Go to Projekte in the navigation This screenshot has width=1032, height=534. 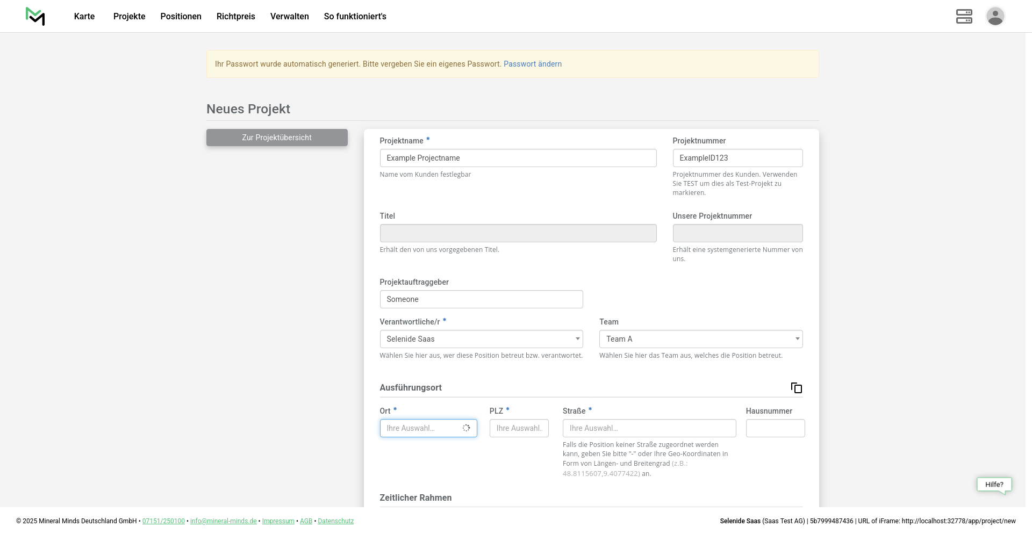[x=129, y=16]
